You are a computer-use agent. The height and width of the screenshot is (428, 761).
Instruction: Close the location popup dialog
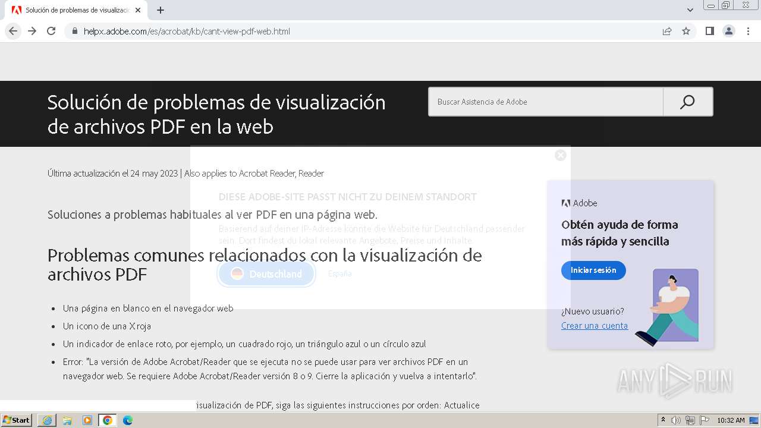click(561, 155)
